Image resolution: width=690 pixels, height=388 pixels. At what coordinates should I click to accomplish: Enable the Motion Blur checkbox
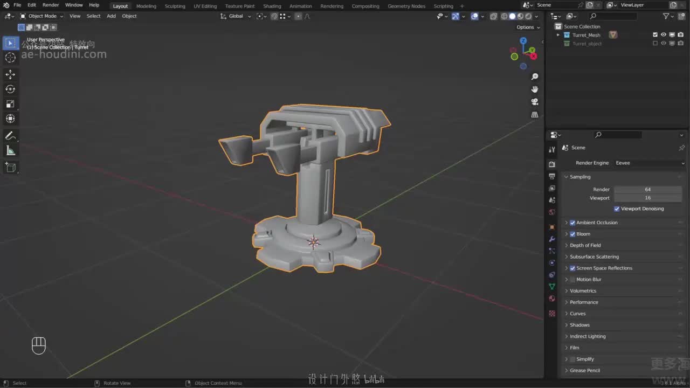tap(572, 279)
